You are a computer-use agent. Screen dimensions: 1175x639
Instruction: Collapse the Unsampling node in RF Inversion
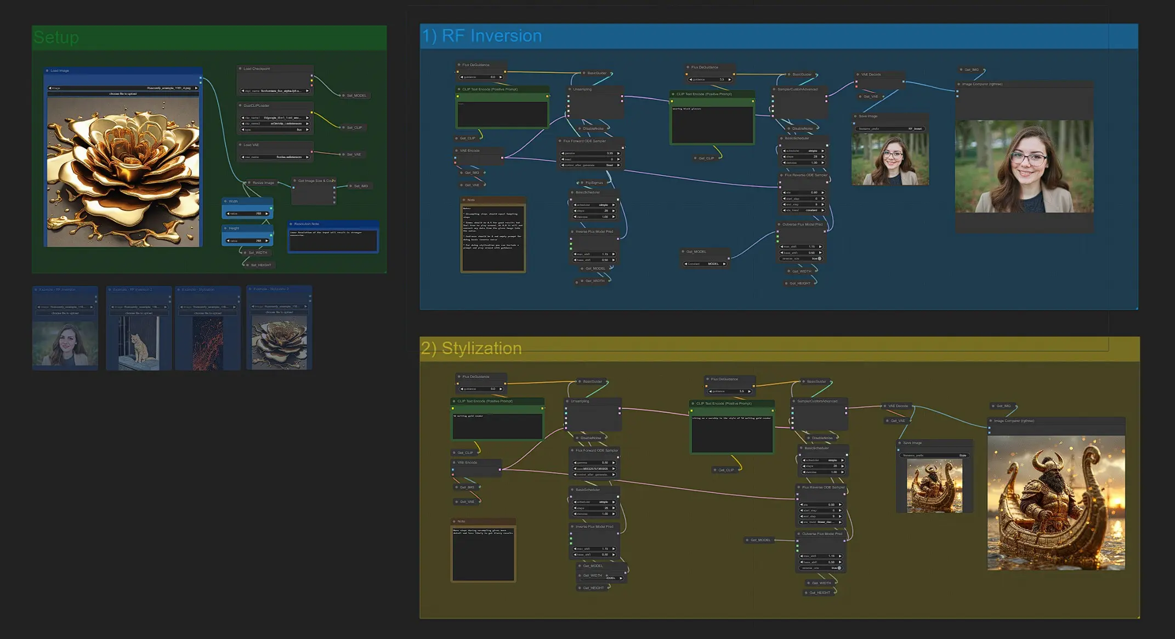coord(570,89)
